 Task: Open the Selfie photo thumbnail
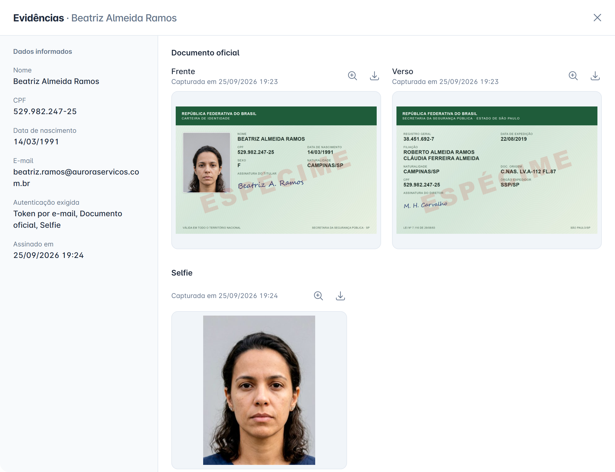point(259,390)
